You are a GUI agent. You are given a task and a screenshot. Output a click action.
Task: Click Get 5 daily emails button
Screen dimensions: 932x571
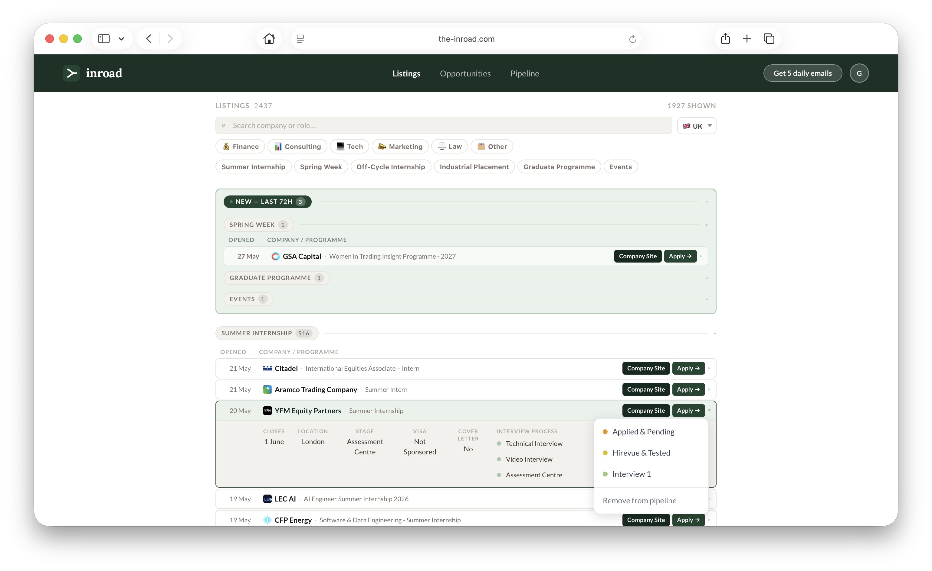(x=802, y=73)
